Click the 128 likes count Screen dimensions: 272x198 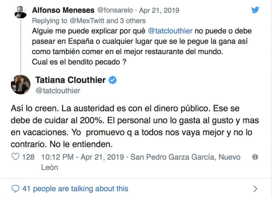tap(28, 157)
